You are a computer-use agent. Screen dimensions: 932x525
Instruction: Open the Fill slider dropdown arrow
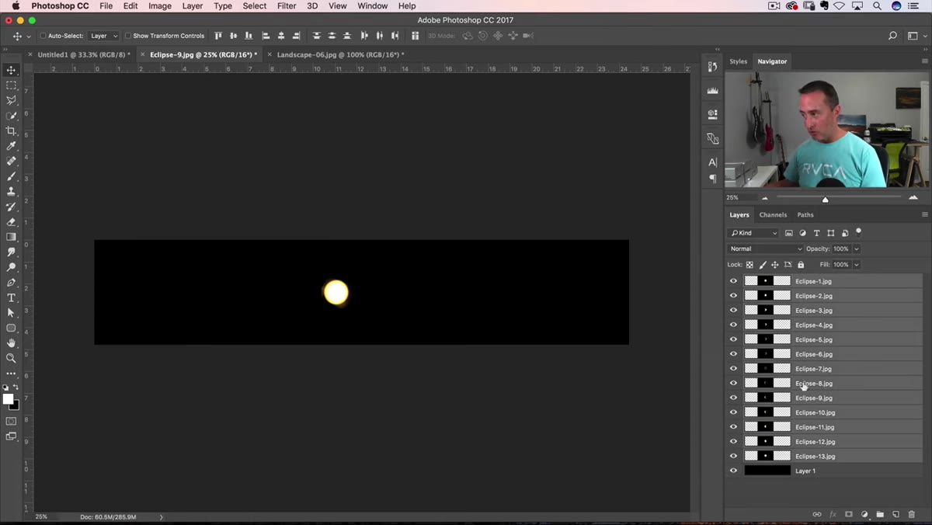[857, 265]
